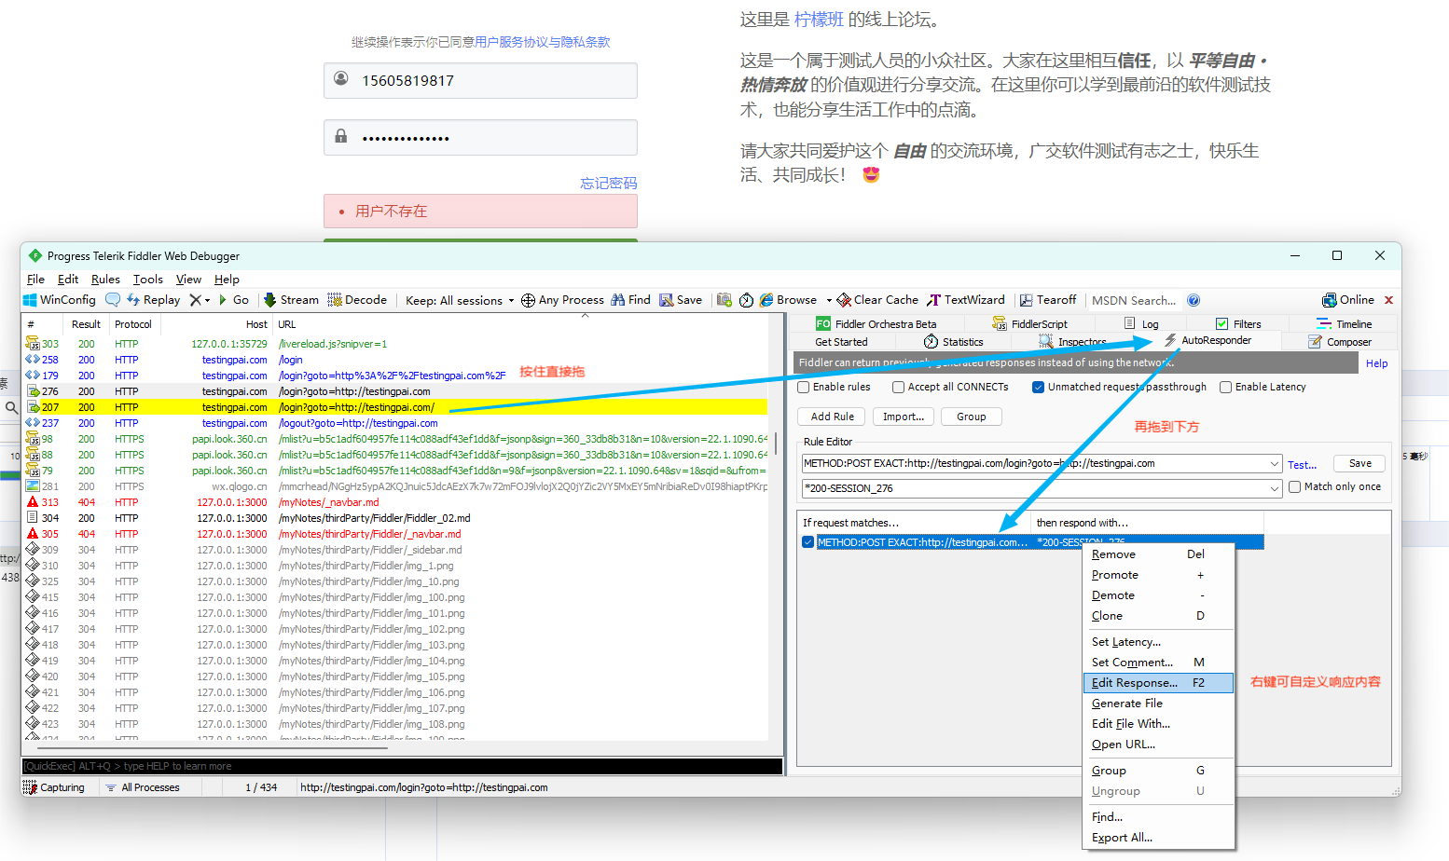Screen dimensions: 1449x861
Task: Choose 'Edit Response...' in context menu
Action: [1159, 683]
